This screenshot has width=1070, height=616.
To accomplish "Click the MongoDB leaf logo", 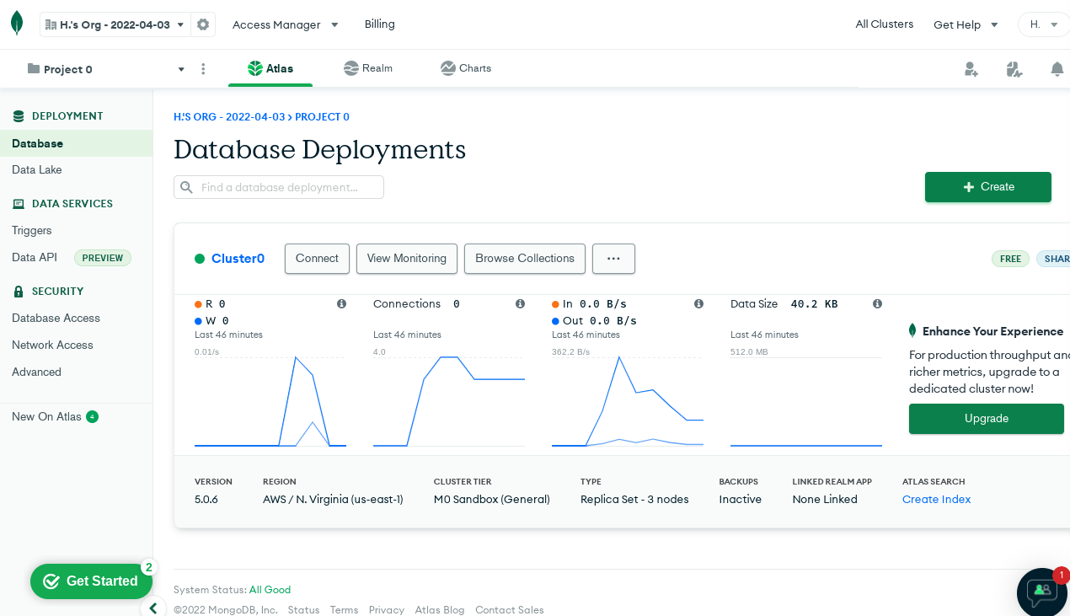I will point(17,24).
